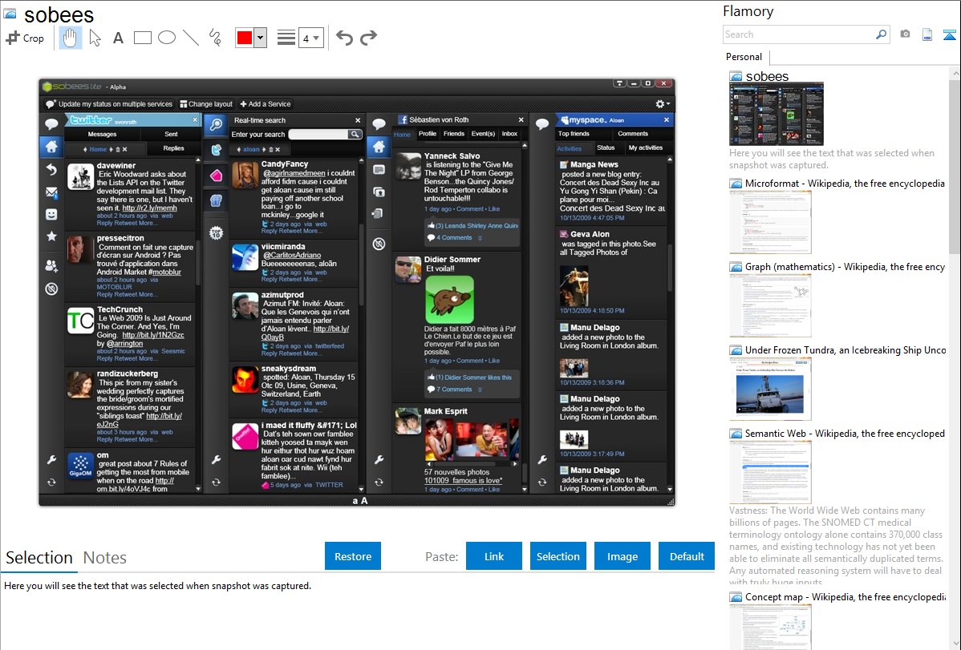Click the Enter your search field

click(318, 134)
